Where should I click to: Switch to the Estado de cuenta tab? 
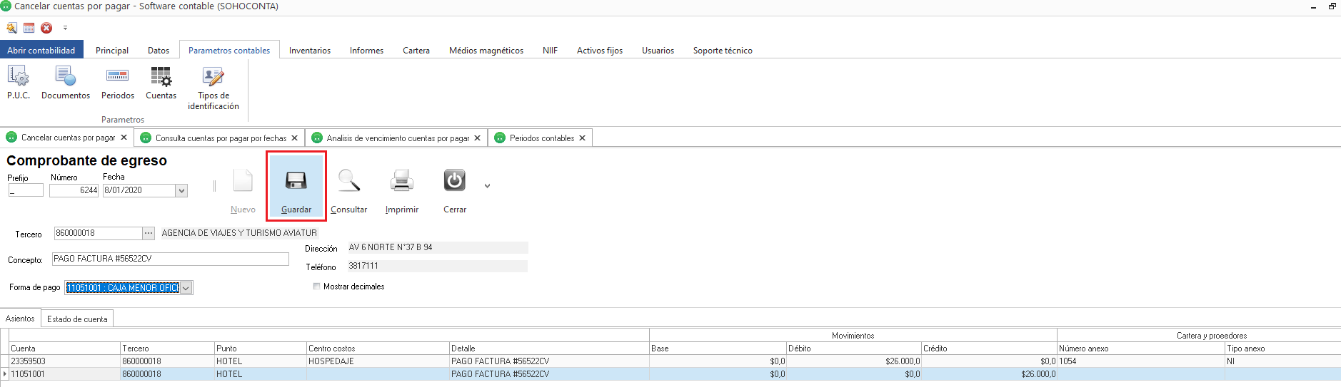point(77,319)
